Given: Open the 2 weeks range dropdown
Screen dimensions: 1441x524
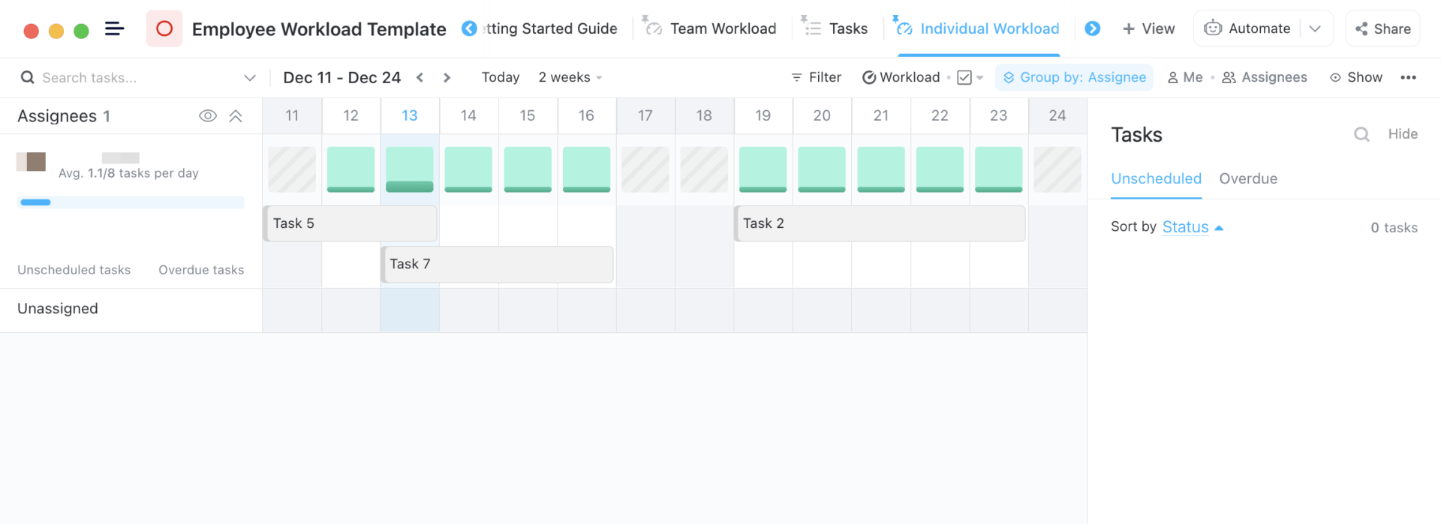Looking at the screenshot, I should [570, 77].
